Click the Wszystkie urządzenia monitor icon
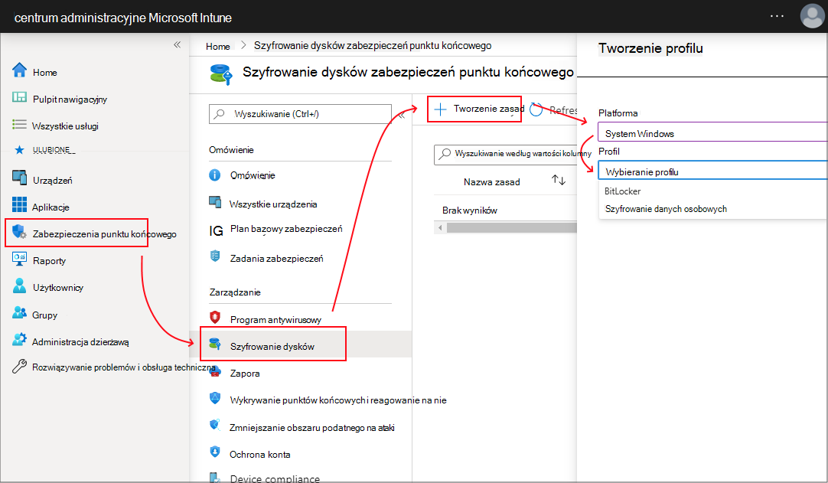The image size is (828, 483). [x=215, y=202]
